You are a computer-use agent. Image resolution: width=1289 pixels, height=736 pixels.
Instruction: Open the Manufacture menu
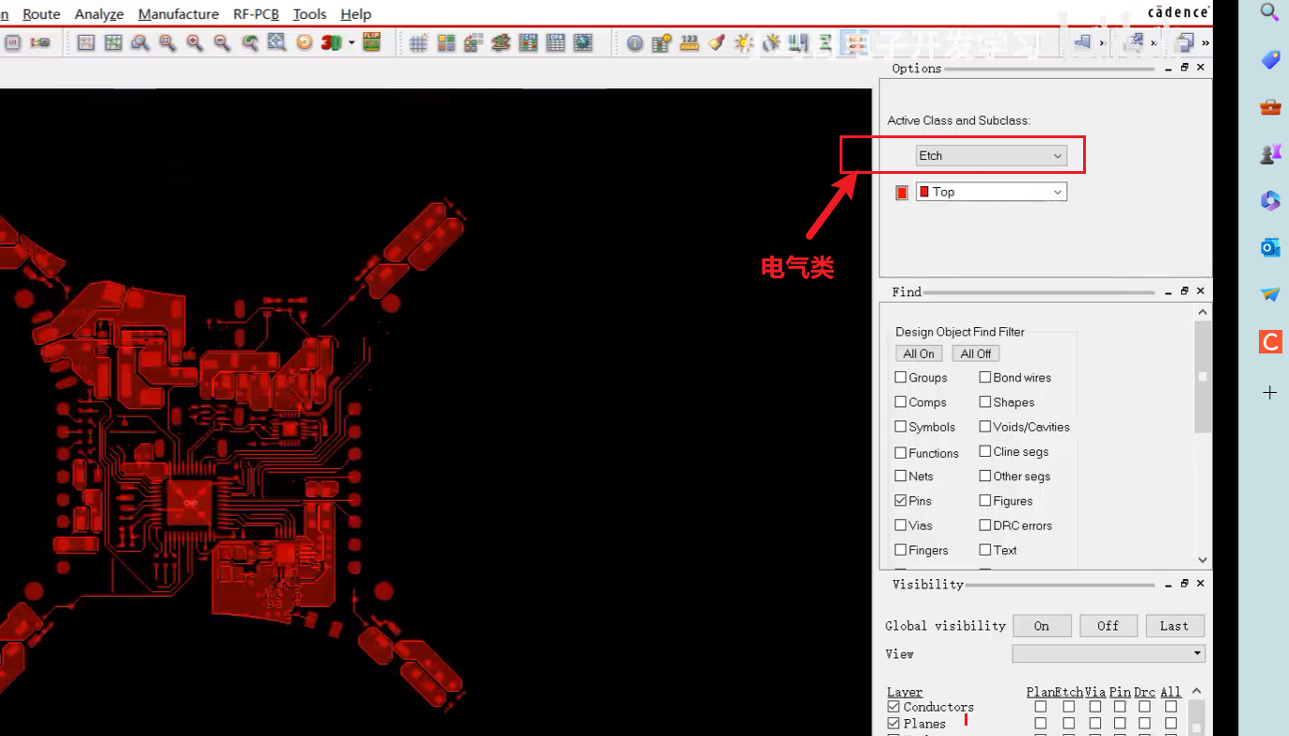point(179,14)
